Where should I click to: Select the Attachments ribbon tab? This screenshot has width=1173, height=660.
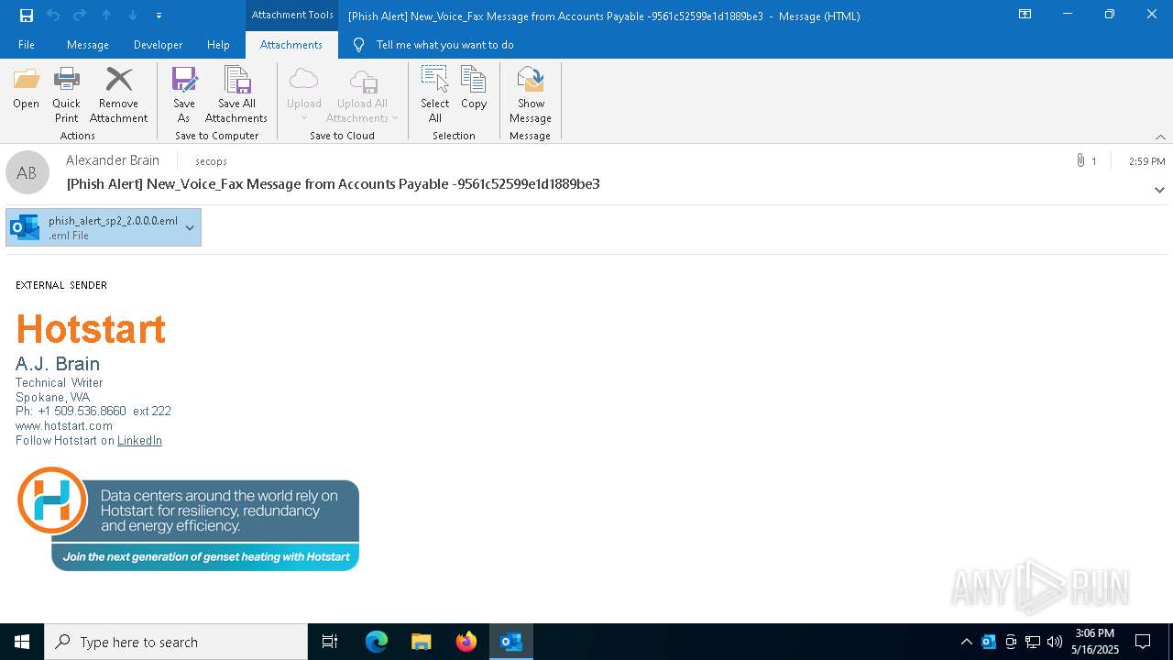[x=291, y=45]
